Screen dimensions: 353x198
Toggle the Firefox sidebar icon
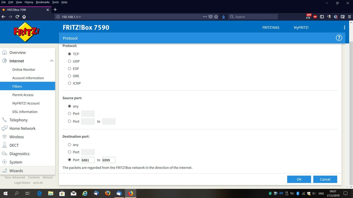(x=322, y=17)
